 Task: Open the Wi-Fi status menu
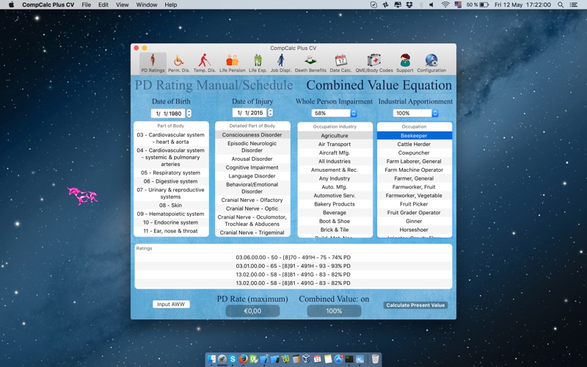click(445, 5)
